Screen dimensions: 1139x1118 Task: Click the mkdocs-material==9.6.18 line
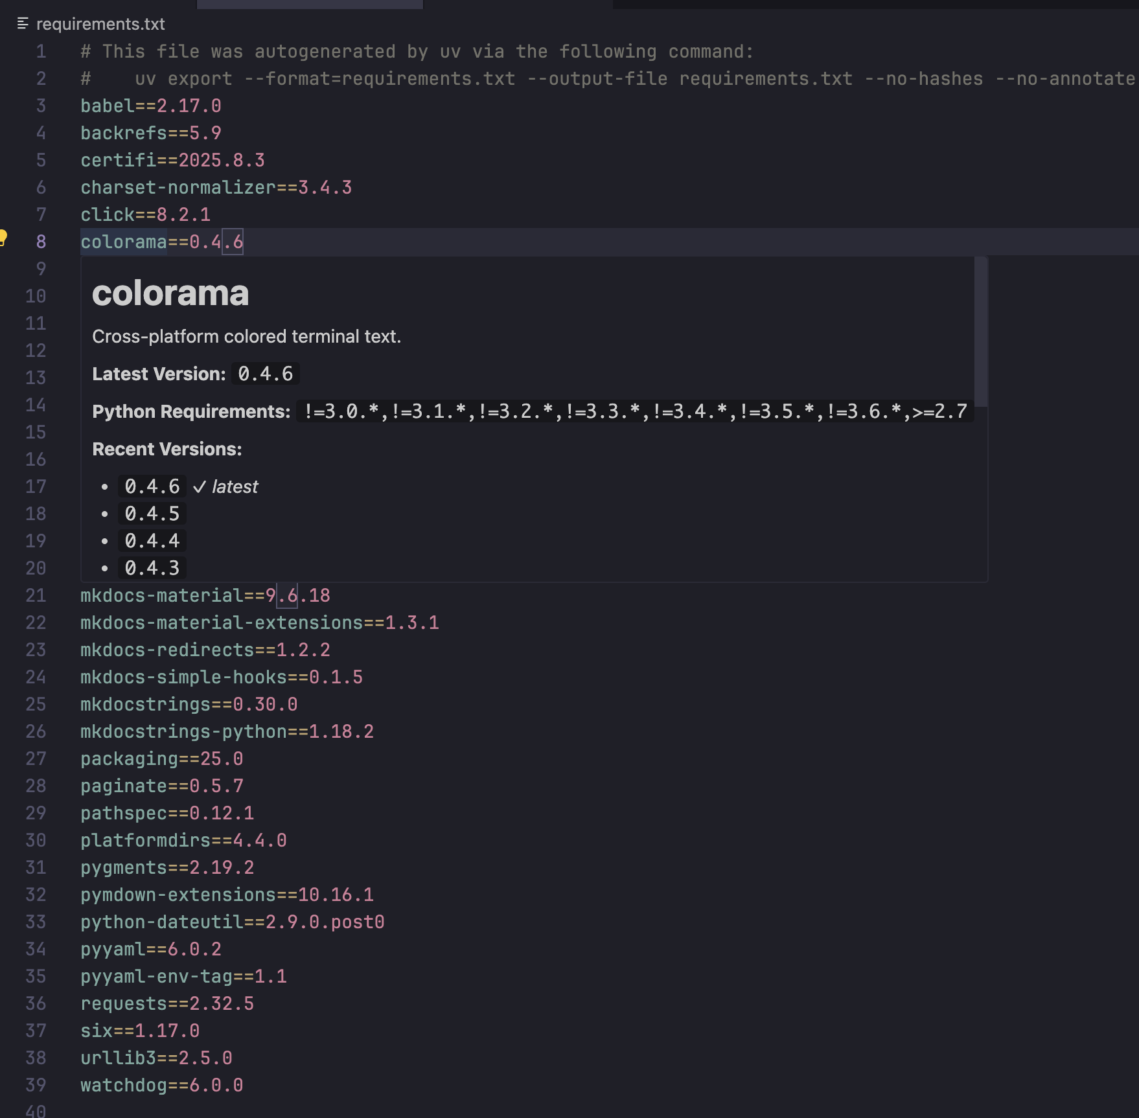tap(205, 595)
